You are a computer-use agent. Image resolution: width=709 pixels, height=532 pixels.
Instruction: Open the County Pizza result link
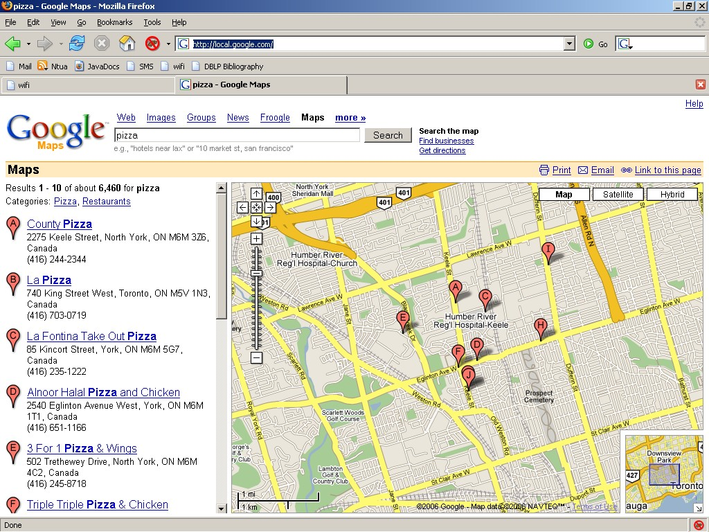tap(60, 224)
